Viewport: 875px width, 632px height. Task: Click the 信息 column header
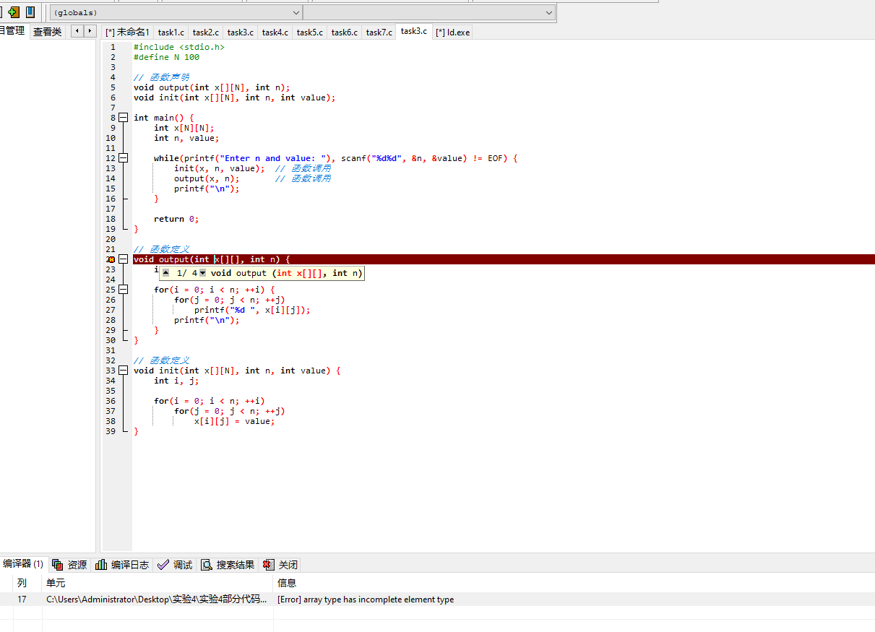574,583
